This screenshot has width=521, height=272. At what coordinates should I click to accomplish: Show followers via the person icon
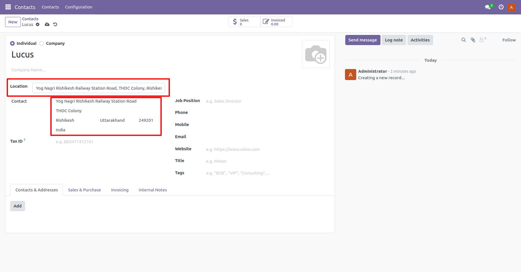pyautogui.click(x=482, y=40)
